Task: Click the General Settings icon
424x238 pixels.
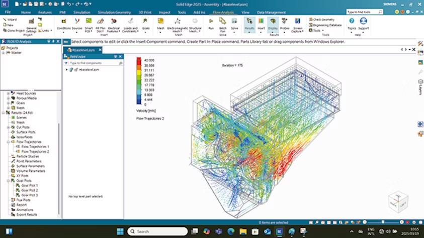Action: pyautogui.click(x=32, y=23)
